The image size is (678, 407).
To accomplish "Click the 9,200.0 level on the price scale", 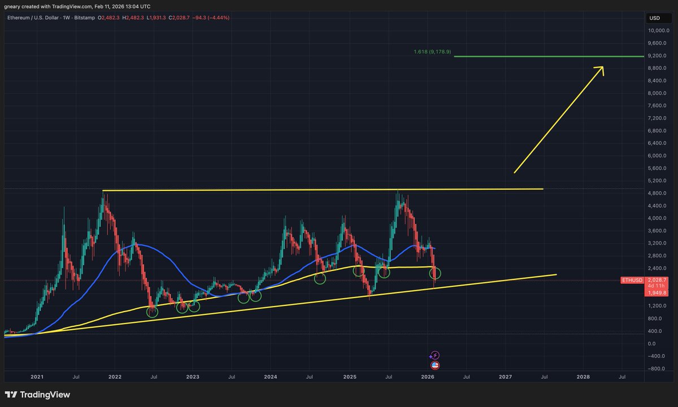I will coord(657,56).
